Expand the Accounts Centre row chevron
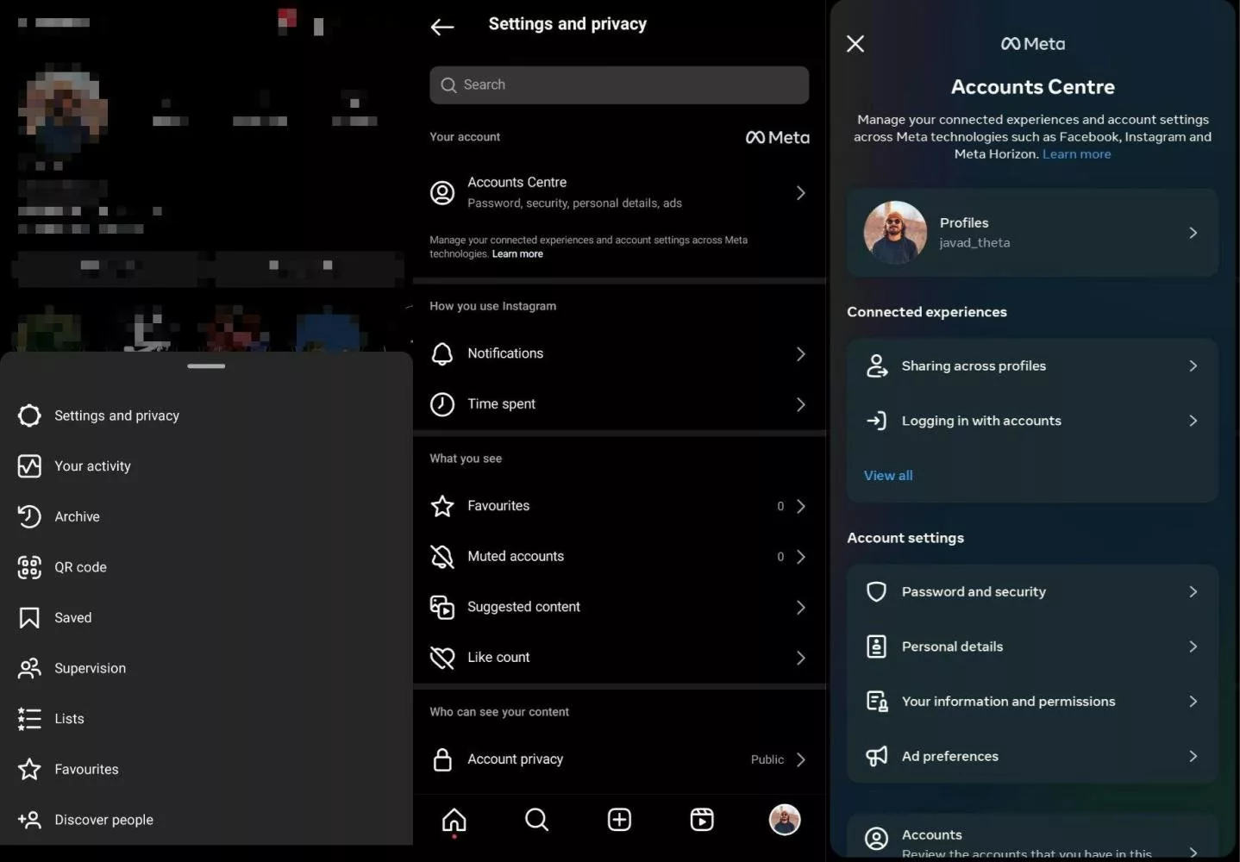 [x=801, y=193]
